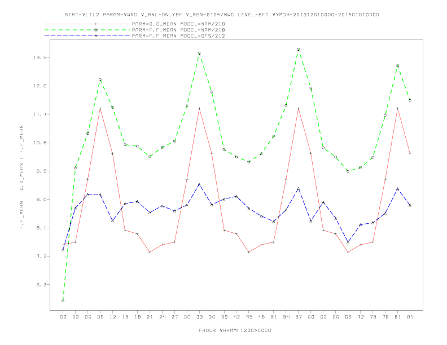Click x-axis tick label 00
The height and width of the screenshot is (345, 447).
point(63,317)
